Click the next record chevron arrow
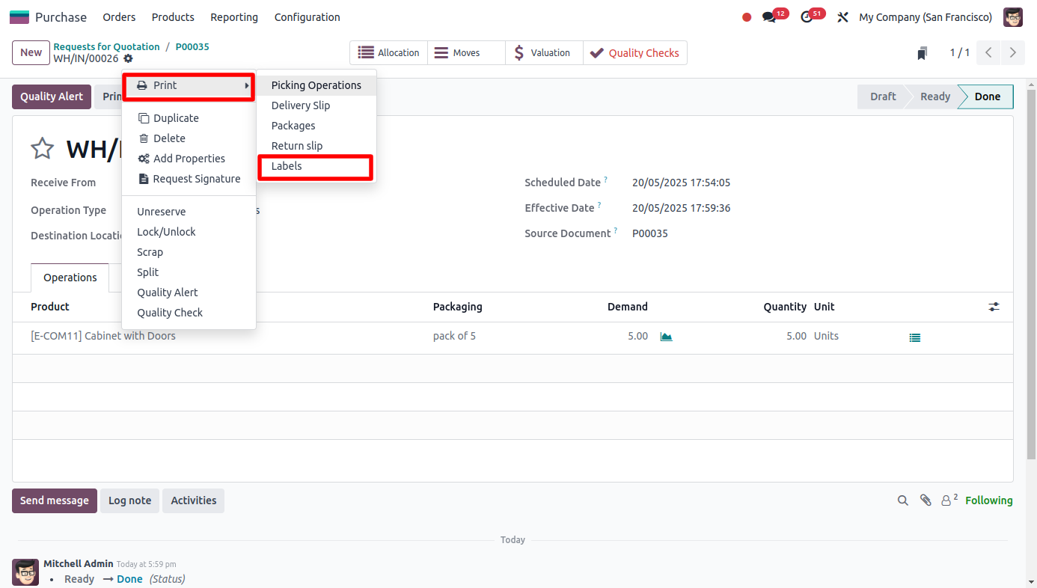Viewport: 1037px width, 588px height. pyautogui.click(x=1013, y=52)
